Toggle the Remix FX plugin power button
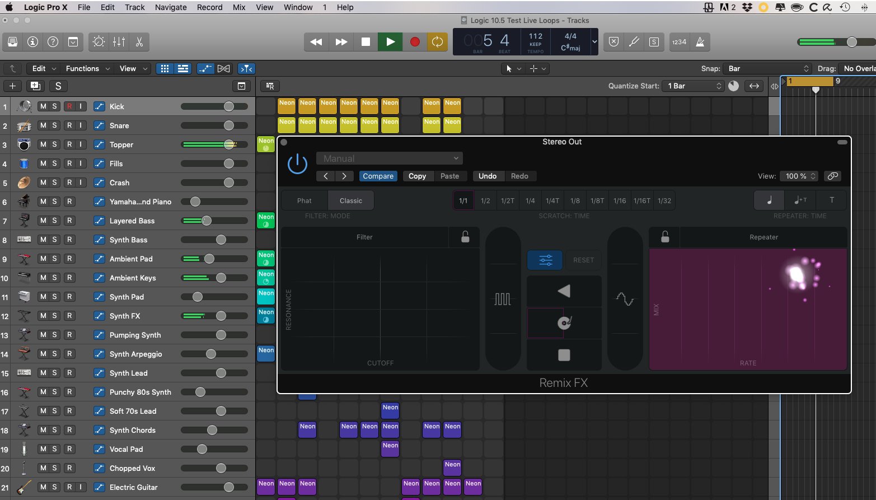The width and height of the screenshot is (876, 500). click(297, 165)
